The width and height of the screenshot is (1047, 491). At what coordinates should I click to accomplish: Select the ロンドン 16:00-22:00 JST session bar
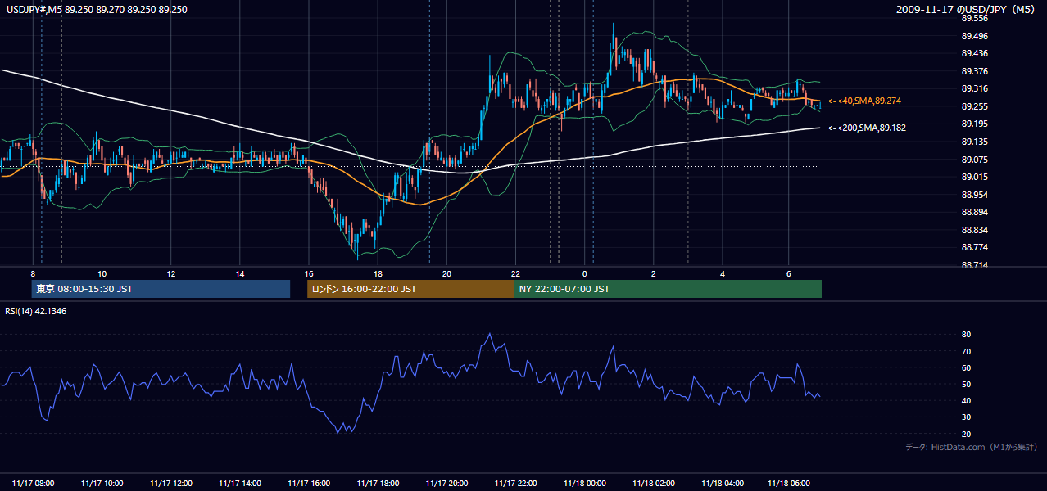coord(410,289)
